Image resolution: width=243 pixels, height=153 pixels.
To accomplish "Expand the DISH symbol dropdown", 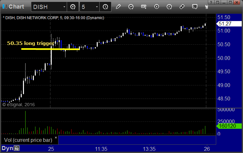I will point(64,7).
